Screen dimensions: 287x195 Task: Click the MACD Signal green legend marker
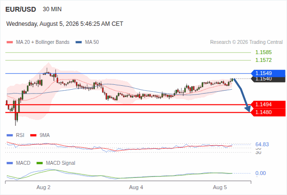click(x=39, y=163)
